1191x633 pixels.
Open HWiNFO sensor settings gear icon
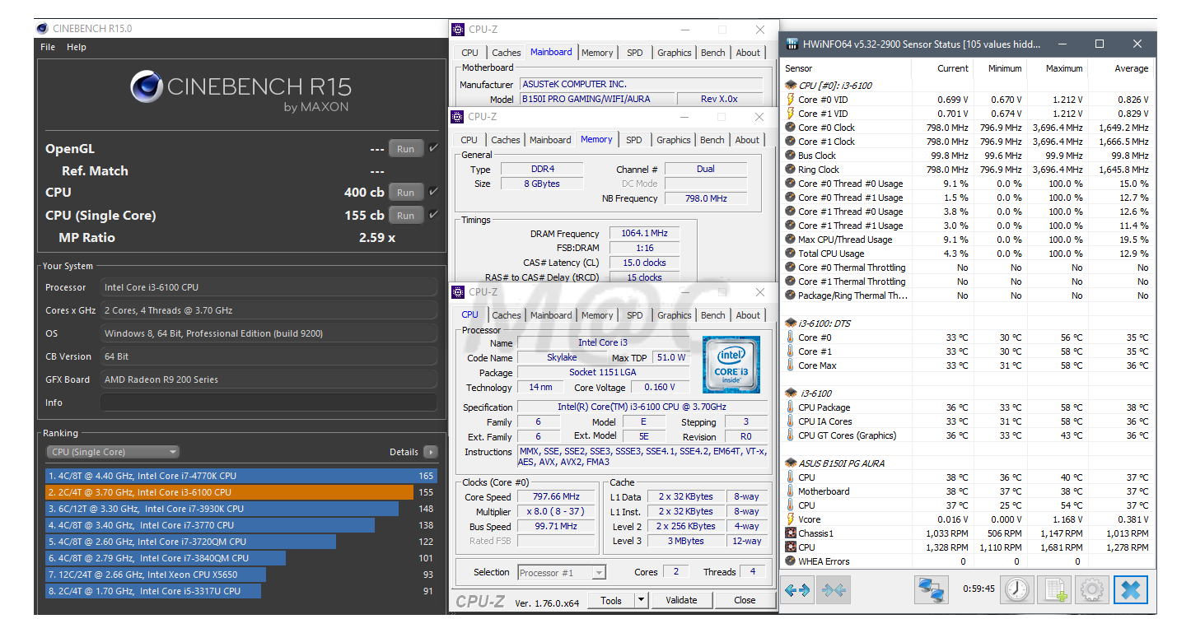tap(1092, 589)
